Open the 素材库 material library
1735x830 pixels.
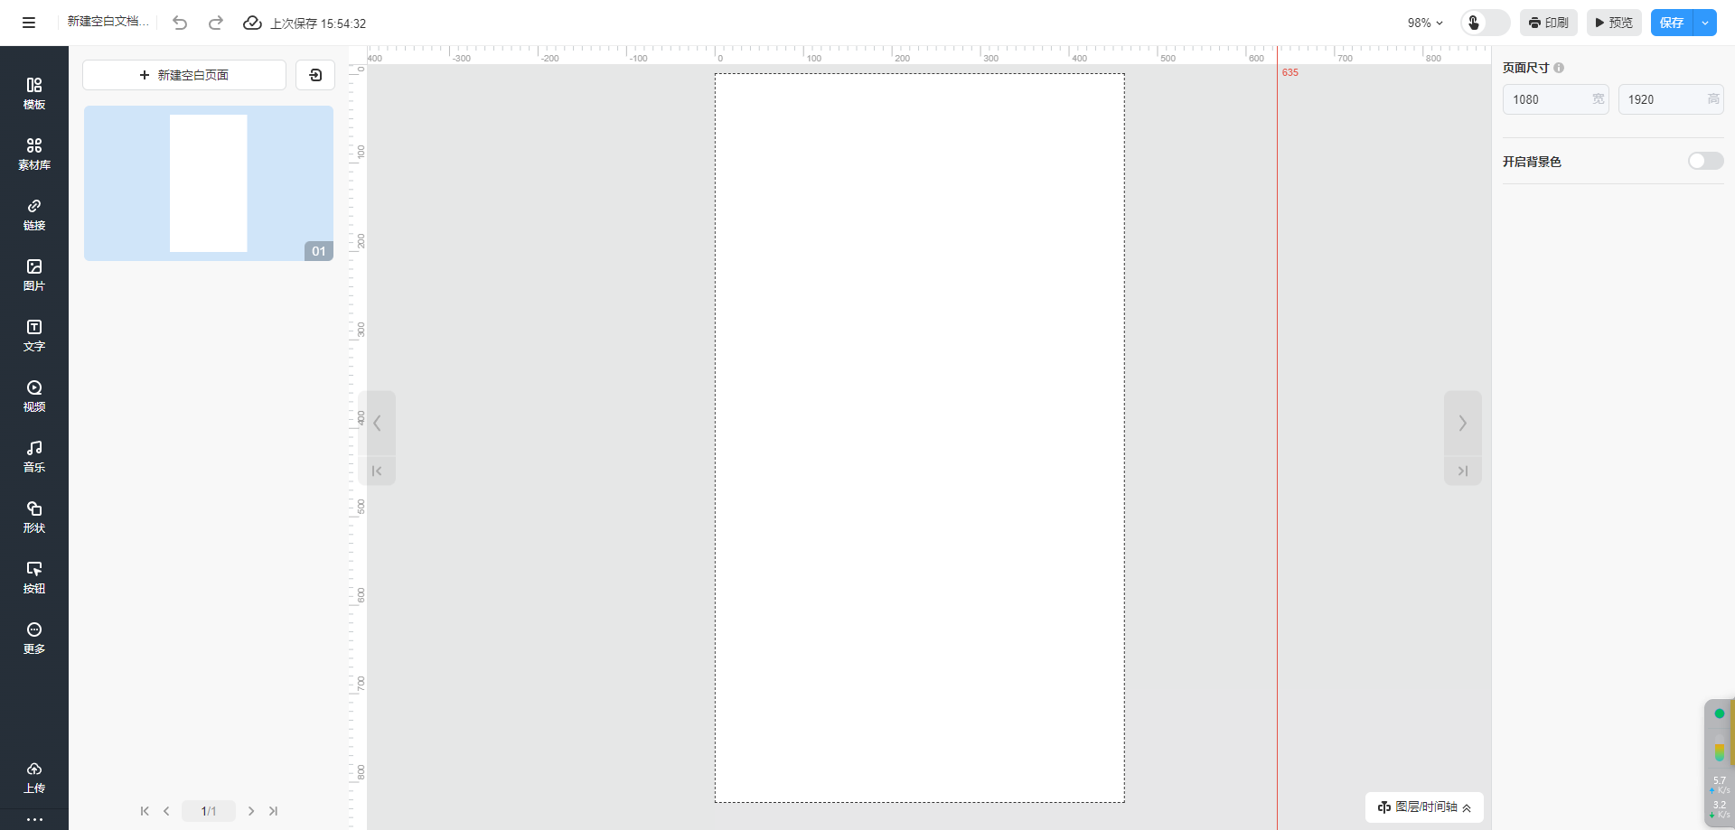(34, 154)
